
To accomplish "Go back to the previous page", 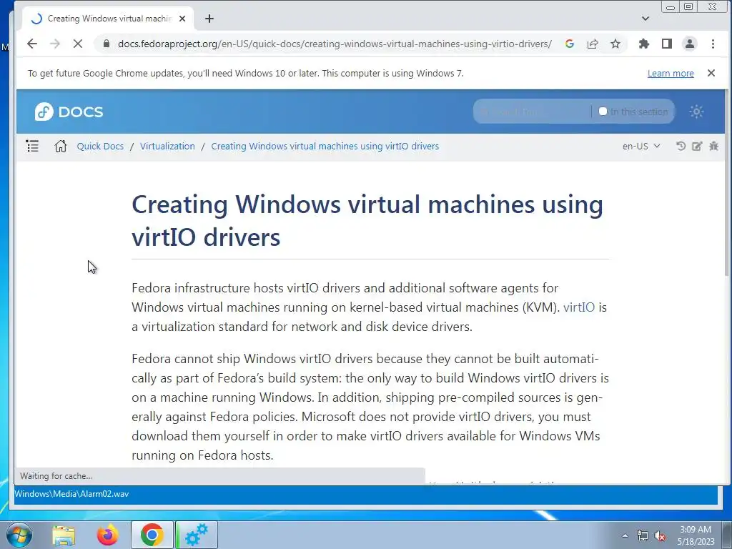I will (31, 44).
